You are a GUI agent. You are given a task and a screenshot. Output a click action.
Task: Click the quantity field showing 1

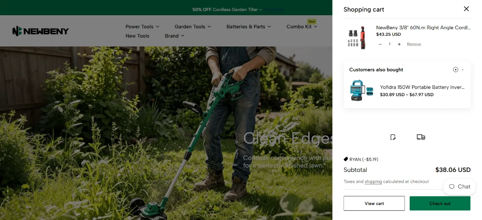(390, 44)
